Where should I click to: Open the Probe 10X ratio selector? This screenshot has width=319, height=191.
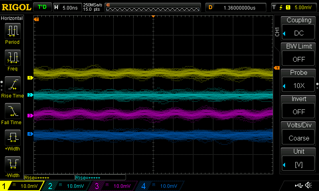point(299,85)
